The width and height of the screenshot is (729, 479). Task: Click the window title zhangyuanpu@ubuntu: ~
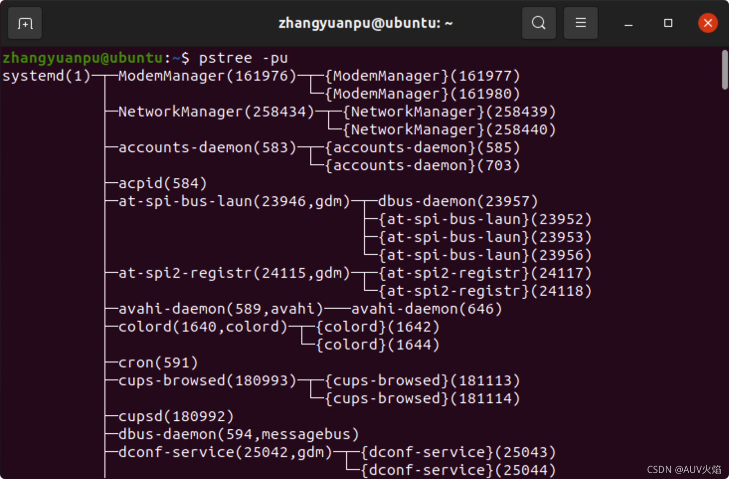[x=365, y=23]
